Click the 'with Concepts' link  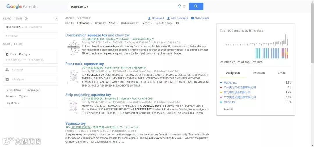179,18
